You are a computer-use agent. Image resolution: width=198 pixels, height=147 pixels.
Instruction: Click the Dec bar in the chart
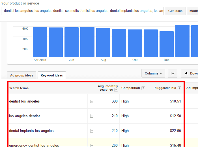point(167,44)
